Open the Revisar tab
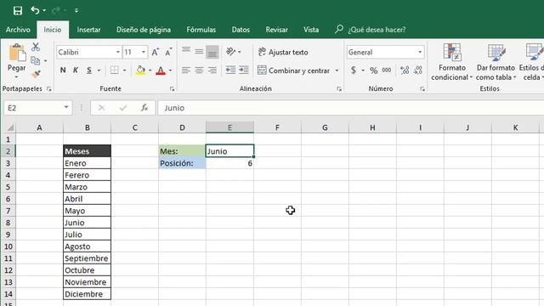 276,30
